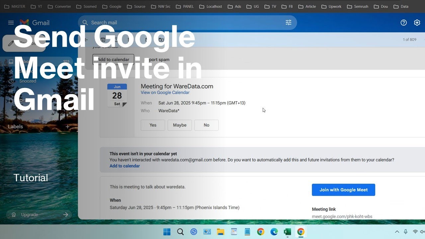Open the Semrush bookmark folder
The image size is (425, 239).
[358, 6]
